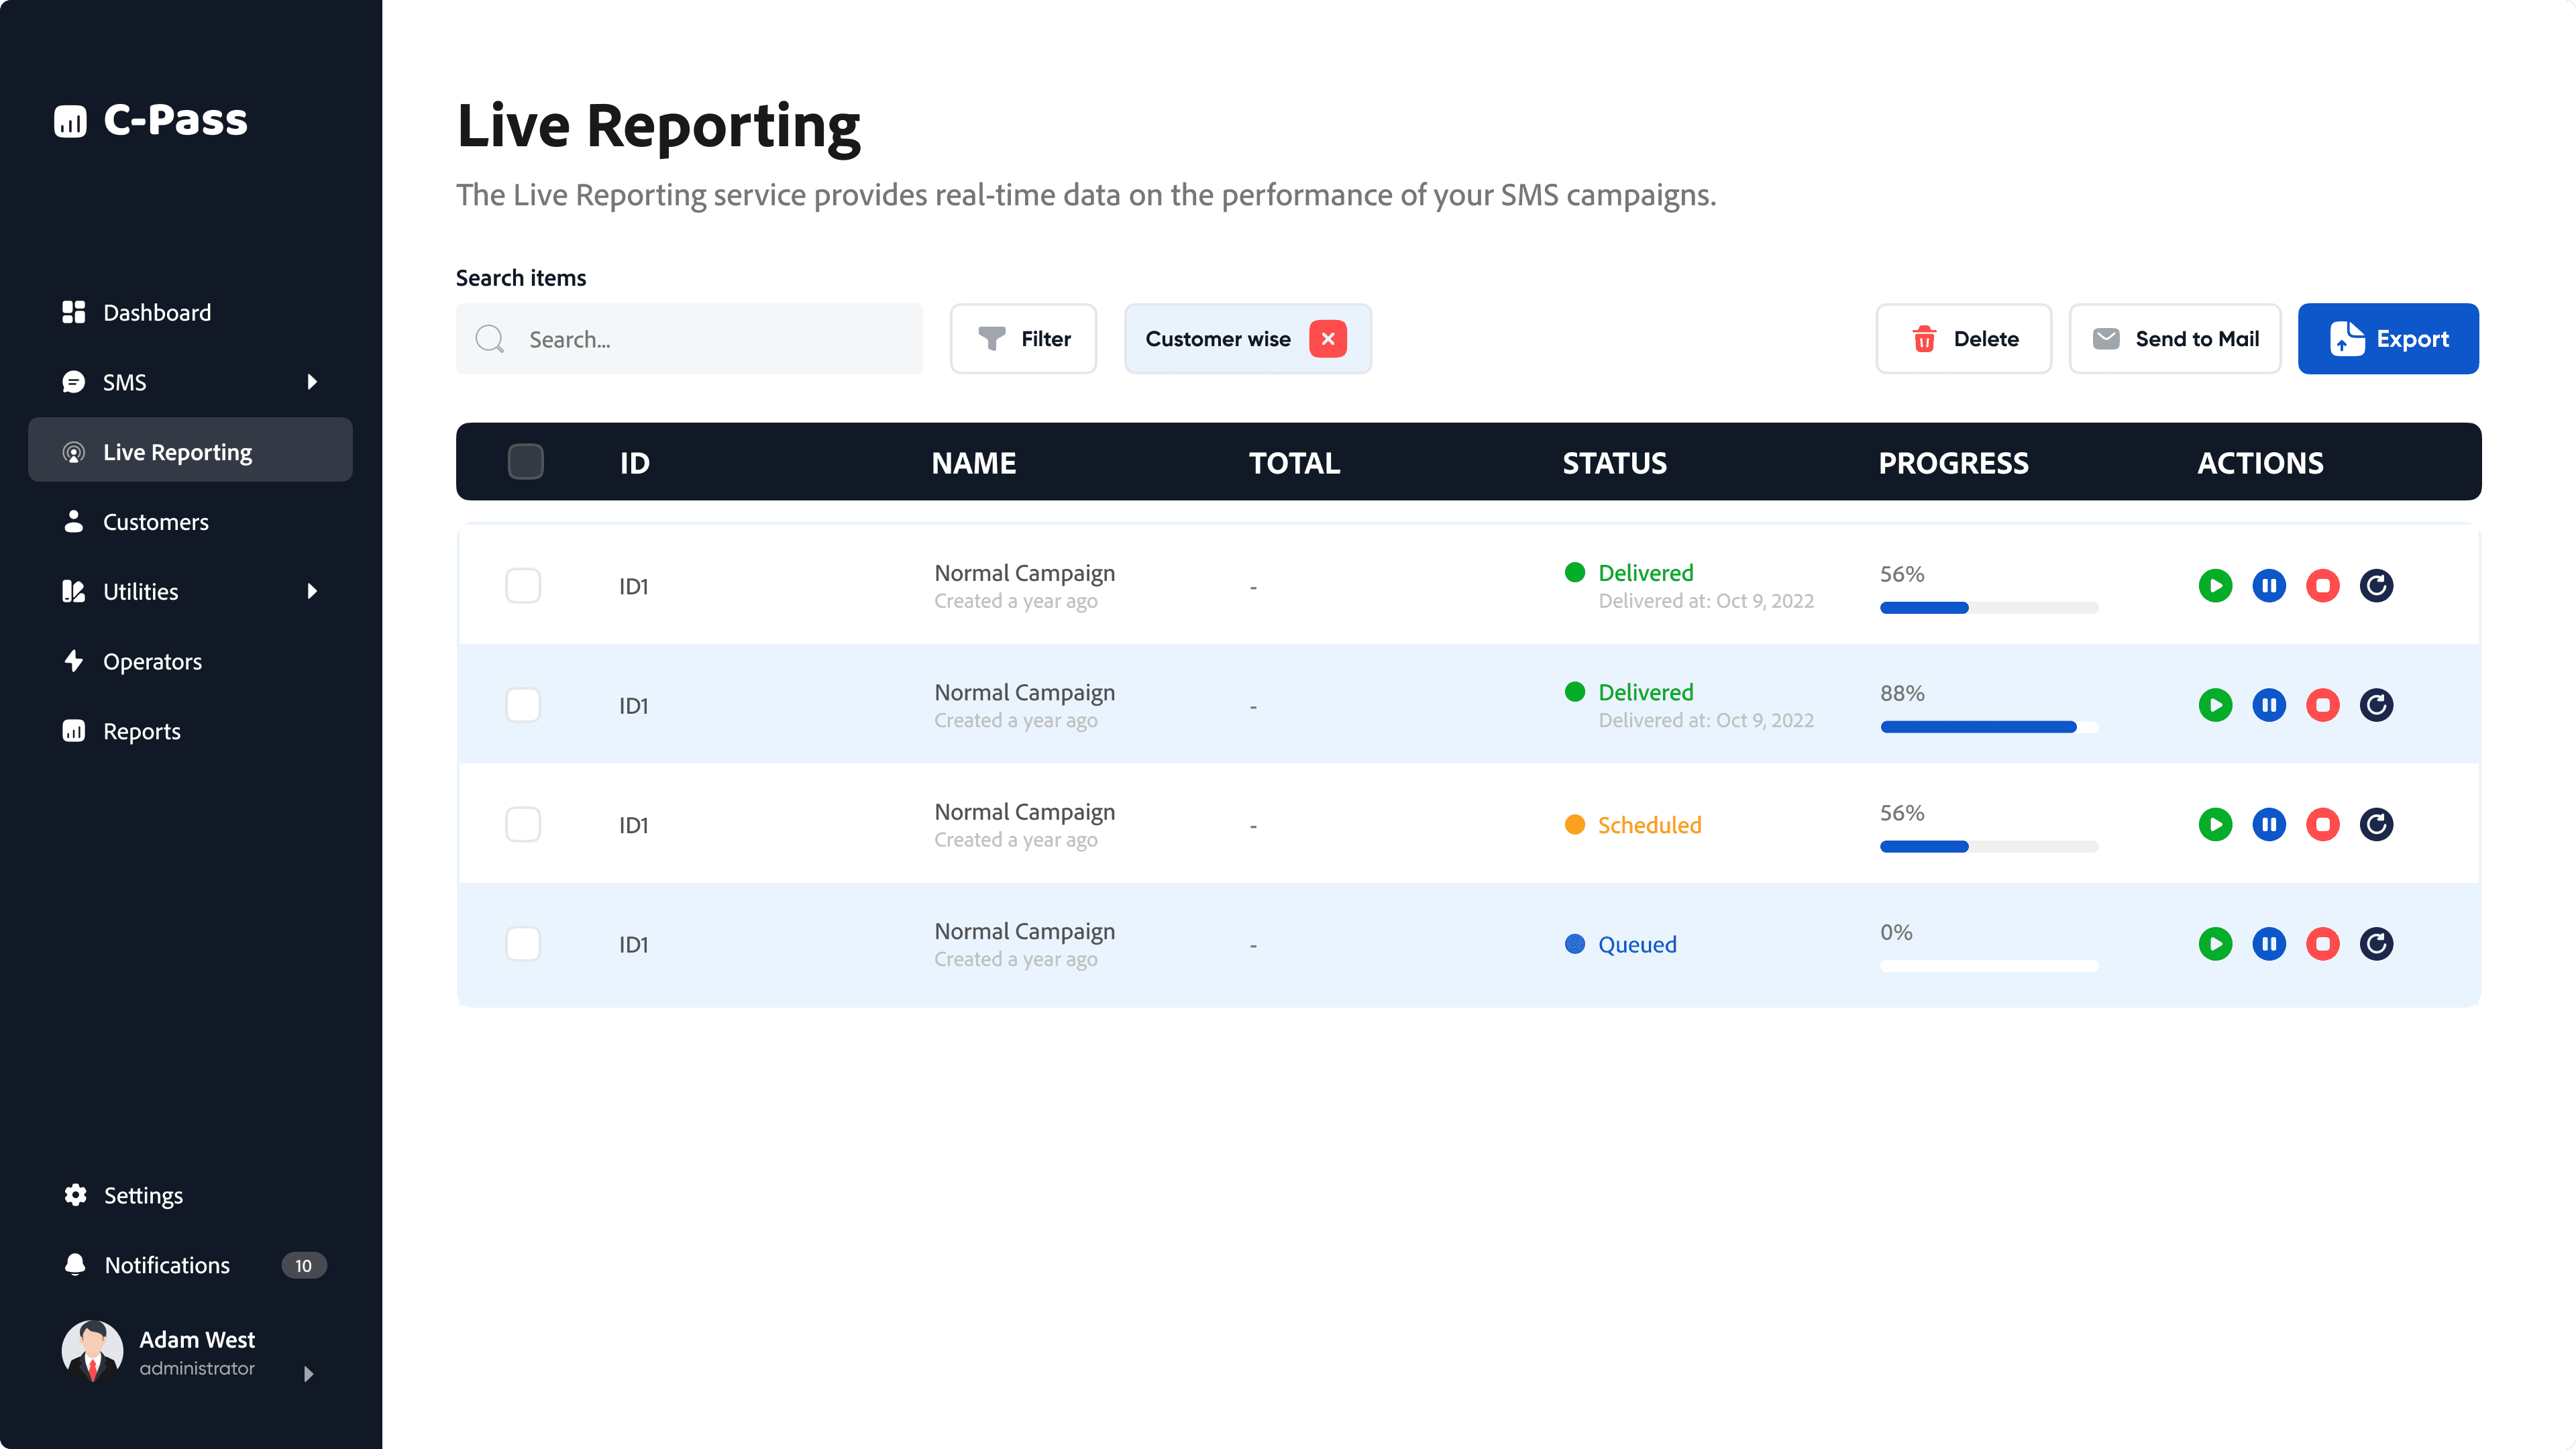Expand the SMS submenu arrow
The width and height of the screenshot is (2576, 1449).
pyautogui.click(x=312, y=382)
